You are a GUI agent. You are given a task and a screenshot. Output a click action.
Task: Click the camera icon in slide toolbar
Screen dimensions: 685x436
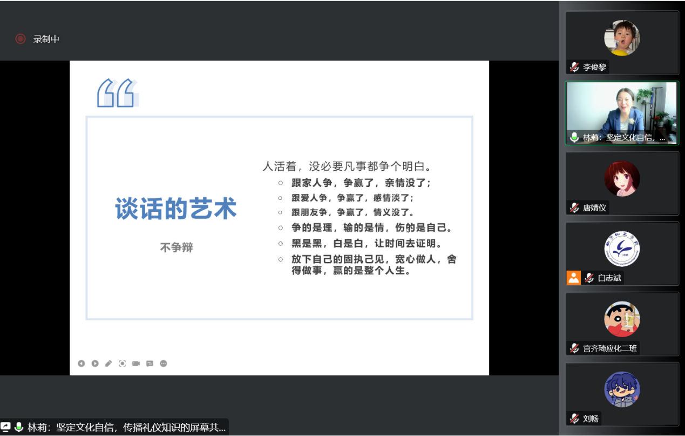click(136, 364)
